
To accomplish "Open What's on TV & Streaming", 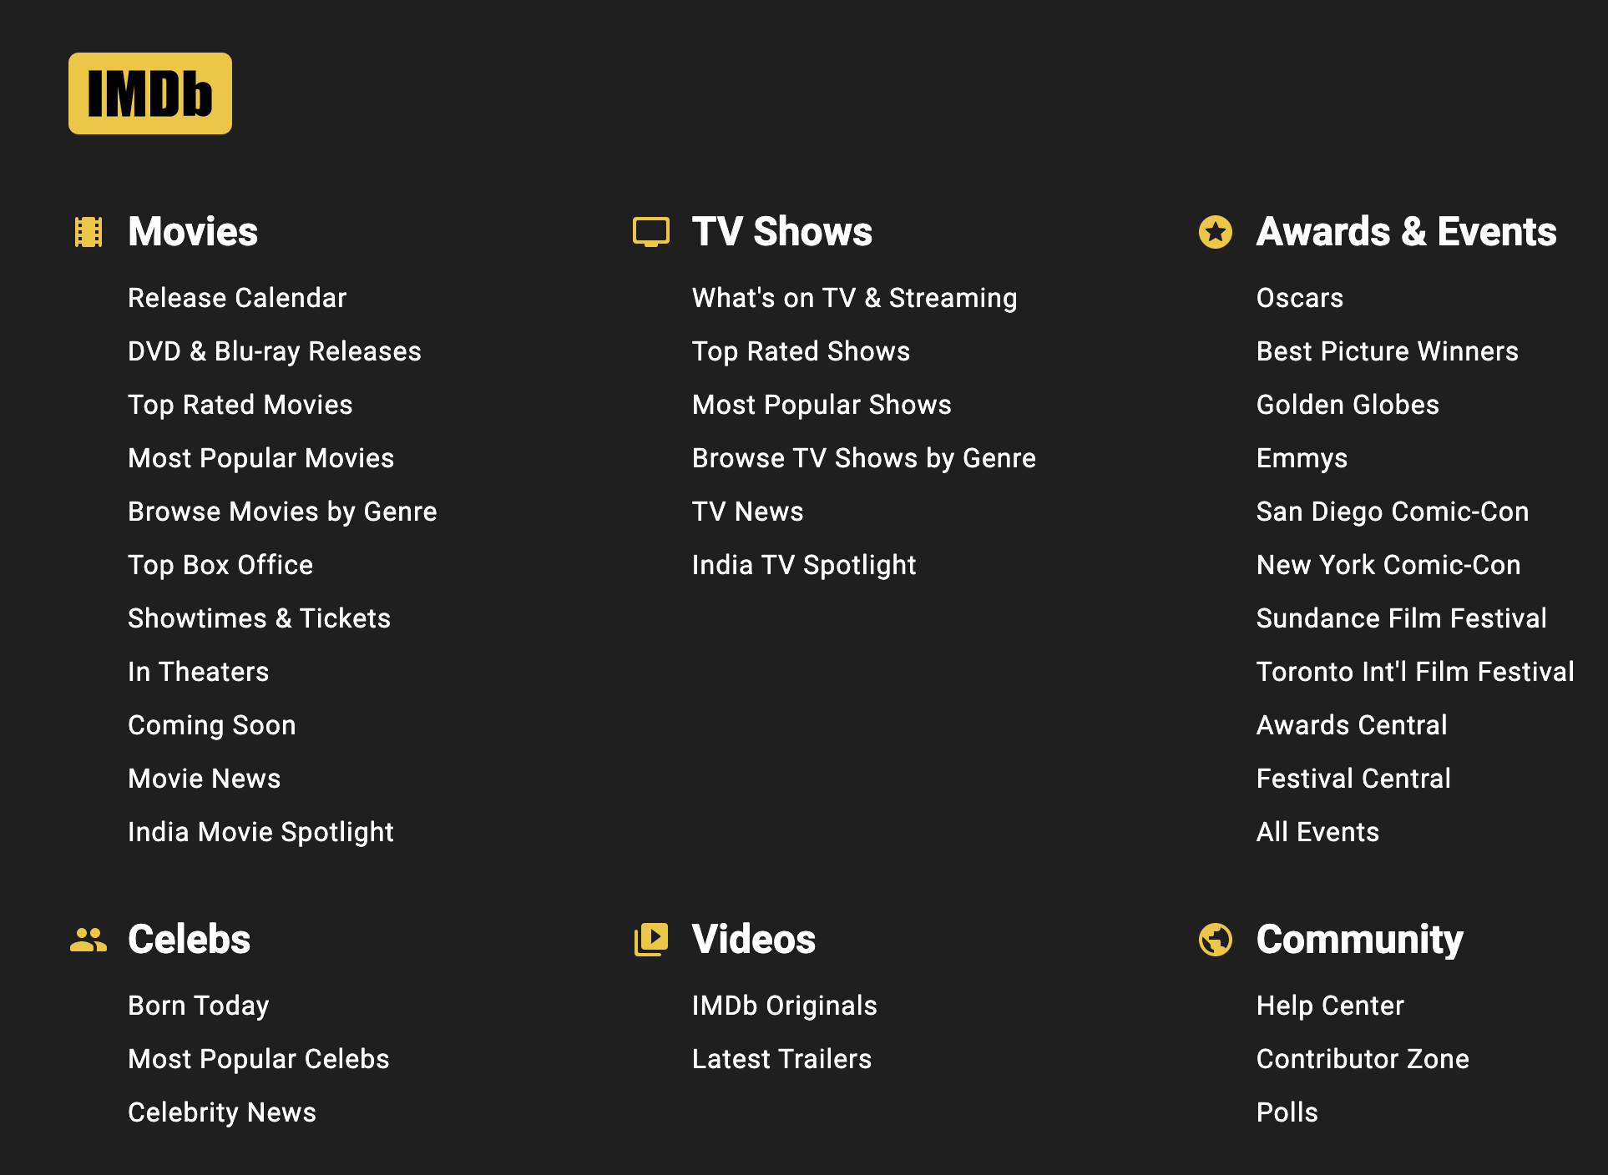I will (854, 298).
